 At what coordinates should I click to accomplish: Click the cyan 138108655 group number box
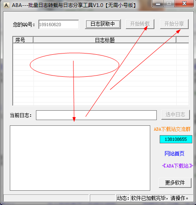(176, 139)
